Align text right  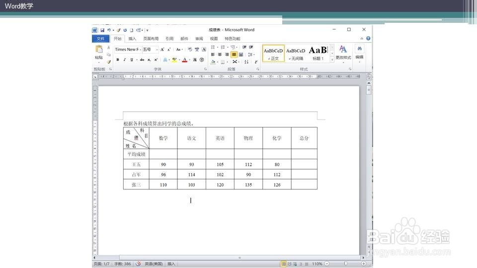pyautogui.click(x=227, y=55)
